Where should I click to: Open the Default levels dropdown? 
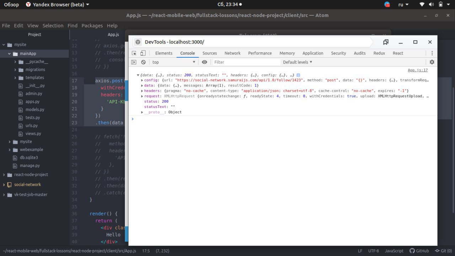tap(297, 62)
